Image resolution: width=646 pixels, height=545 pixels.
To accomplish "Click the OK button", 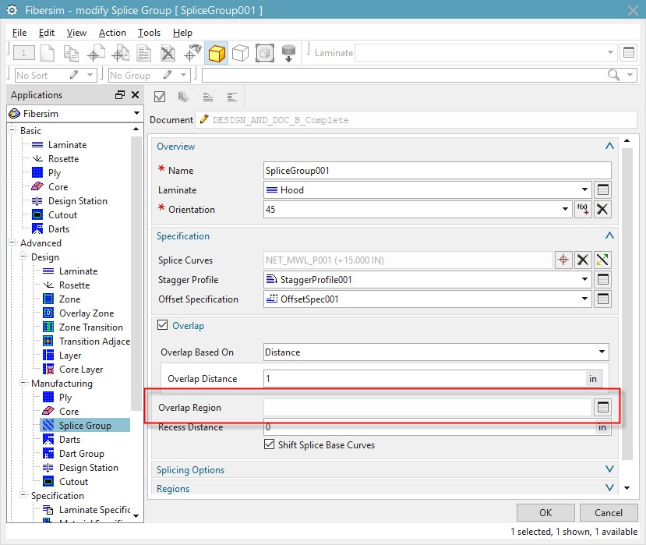I will click(x=545, y=512).
